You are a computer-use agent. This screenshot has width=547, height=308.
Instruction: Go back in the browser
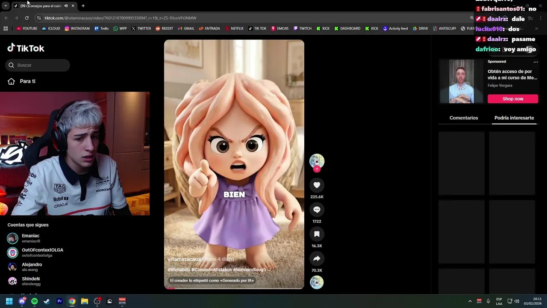[6, 18]
